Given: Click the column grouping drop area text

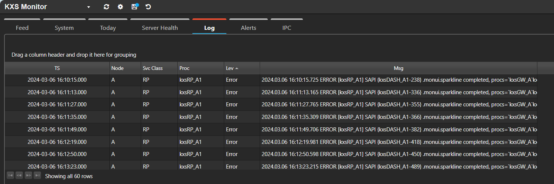Looking at the screenshot, I should [x=74, y=55].
